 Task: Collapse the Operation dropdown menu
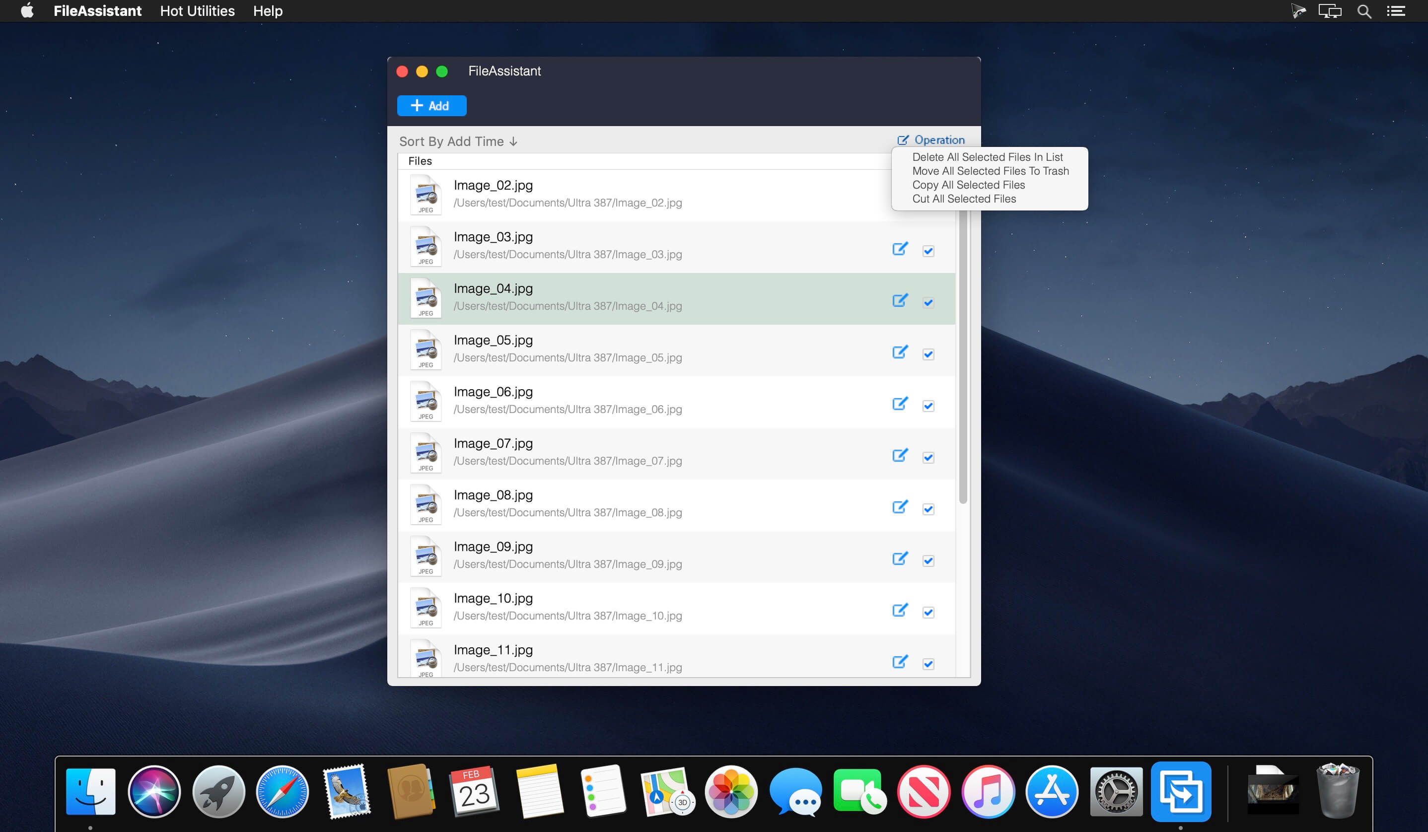coord(930,140)
